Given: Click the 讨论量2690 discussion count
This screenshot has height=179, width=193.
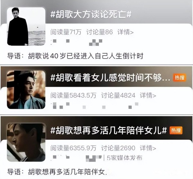Looking at the screenshot, I should point(118,148).
